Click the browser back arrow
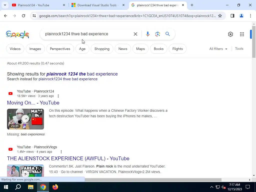 tap(5, 16)
